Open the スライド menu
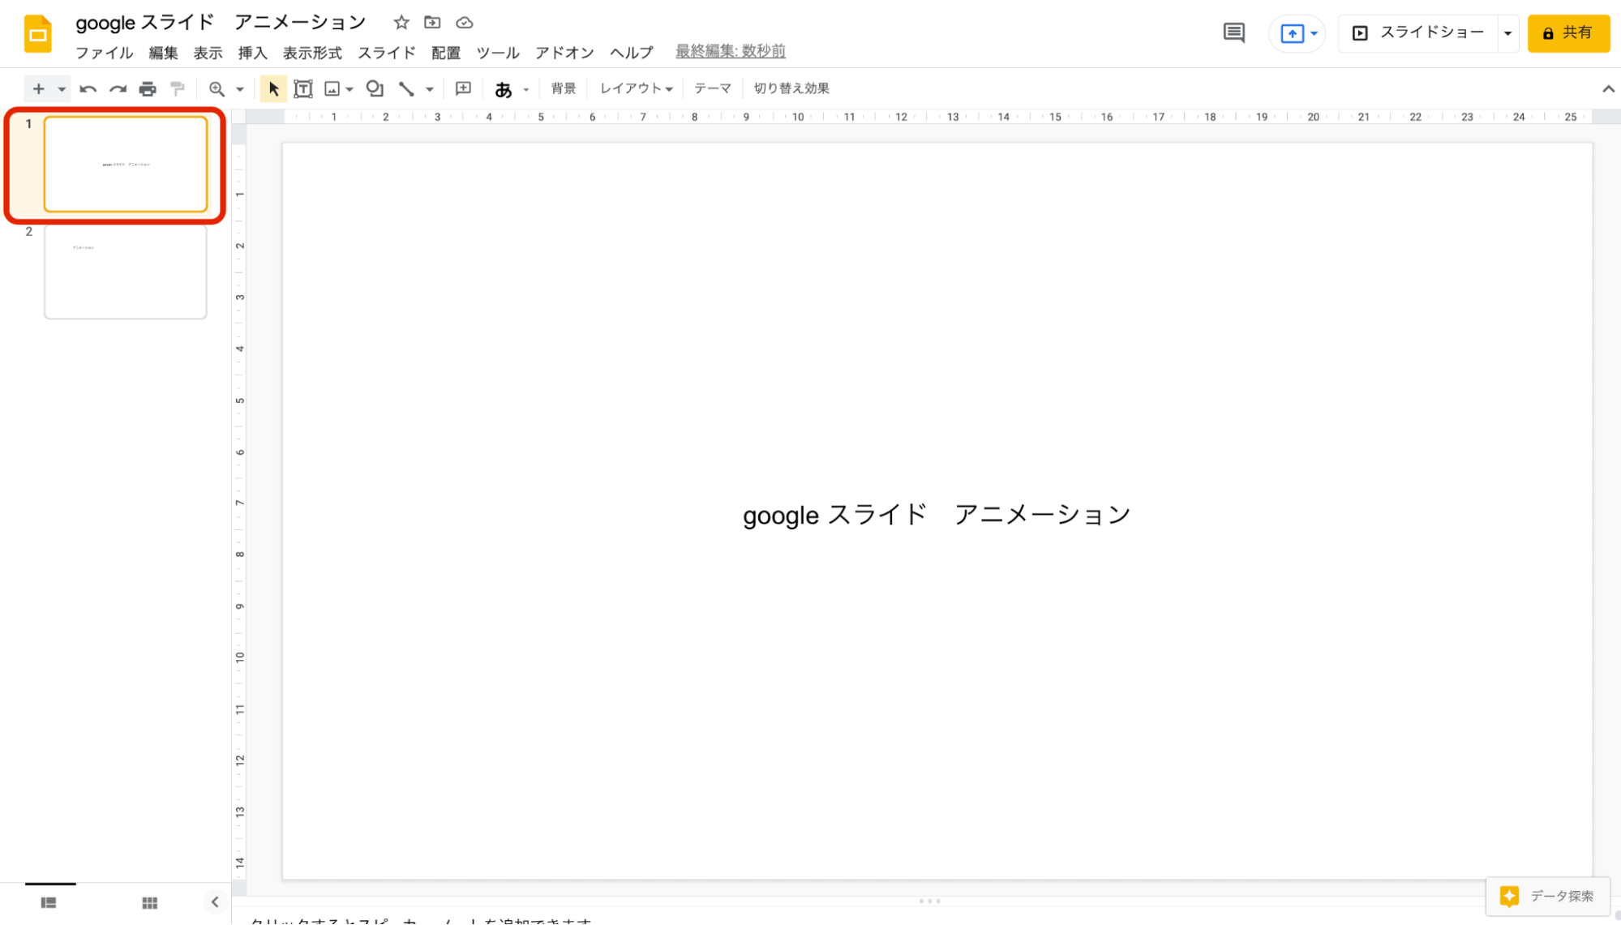Screen dimensions: 1621x925 pyautogui.click(x=387, y=53)
